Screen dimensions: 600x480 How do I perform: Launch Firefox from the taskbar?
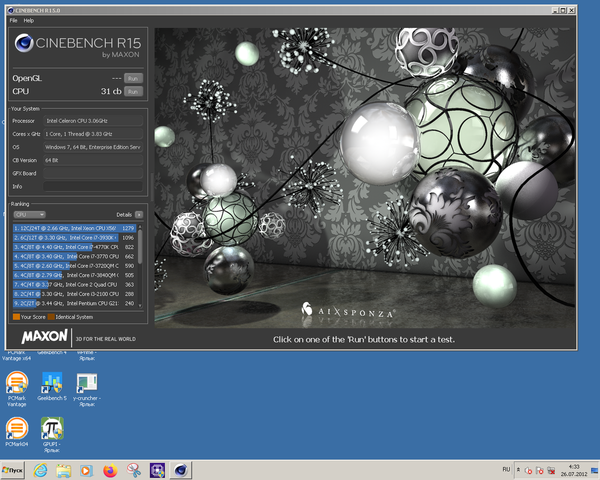tap(110, 470)
